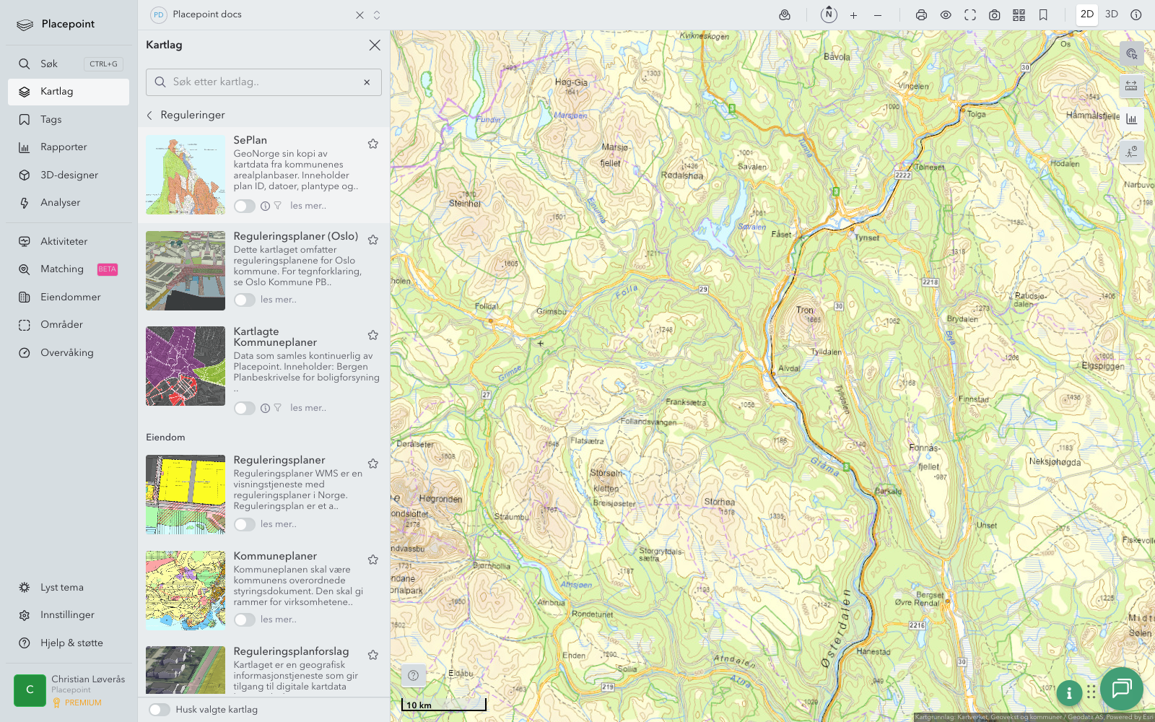Activate the map click-select tool
Screen dimensions: 1155x722
[x=1131, y=54]
